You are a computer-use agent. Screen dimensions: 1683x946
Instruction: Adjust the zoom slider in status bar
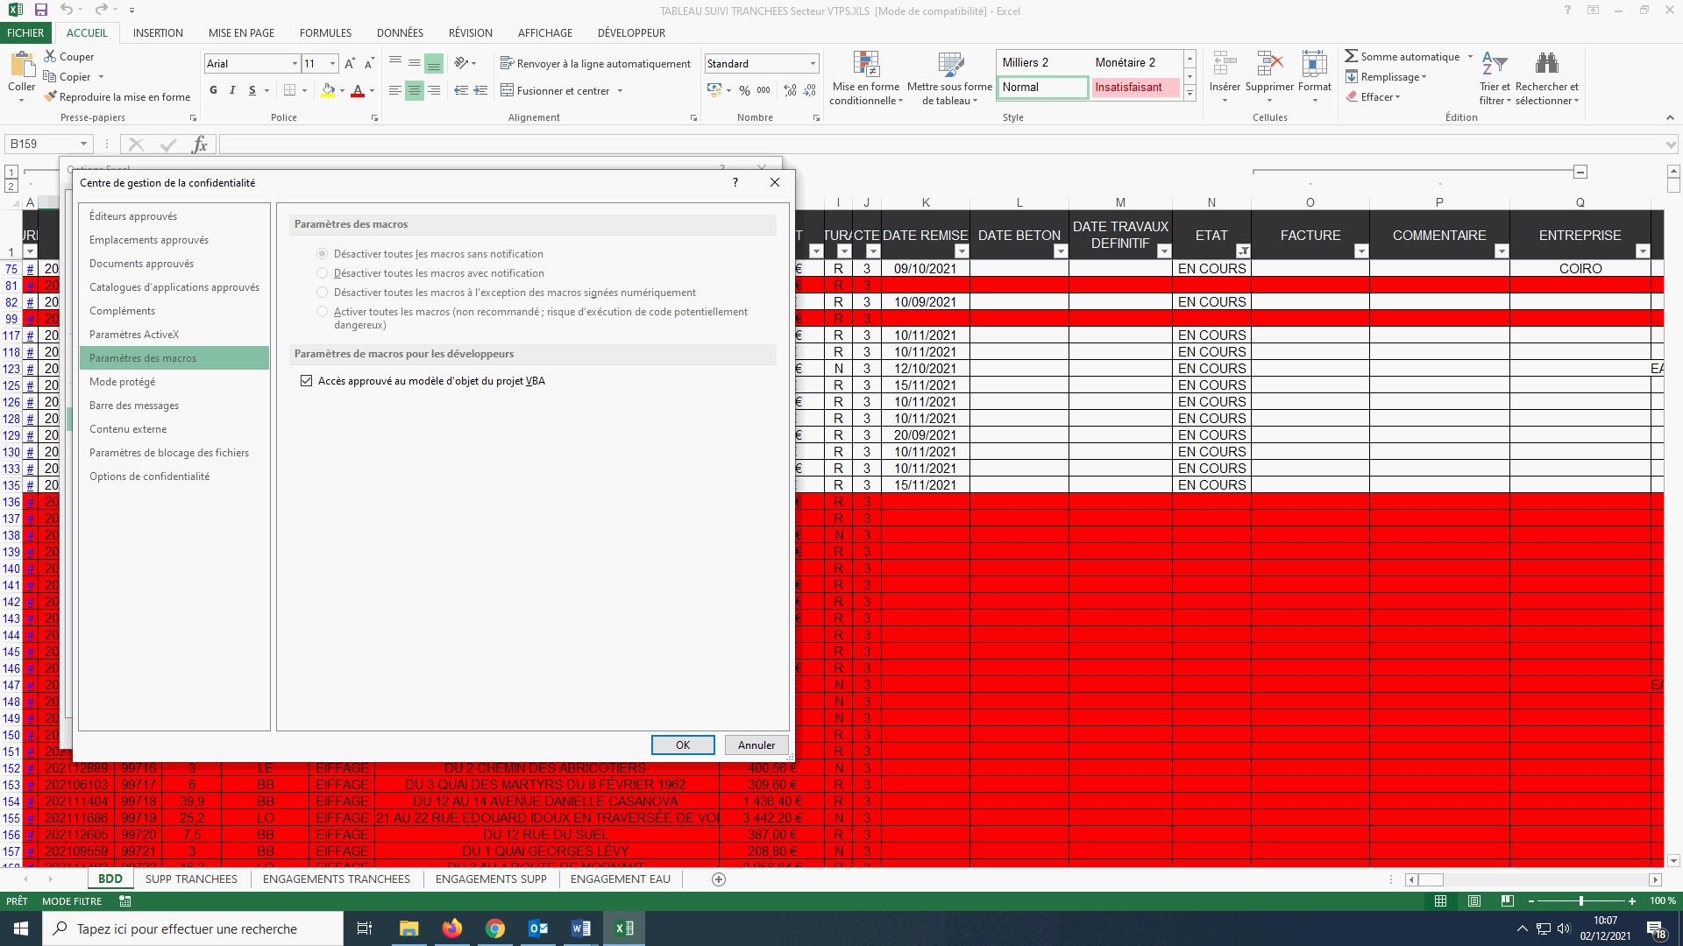point(1580,900)
